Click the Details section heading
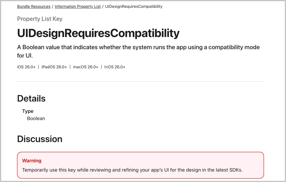 [31, 99]
